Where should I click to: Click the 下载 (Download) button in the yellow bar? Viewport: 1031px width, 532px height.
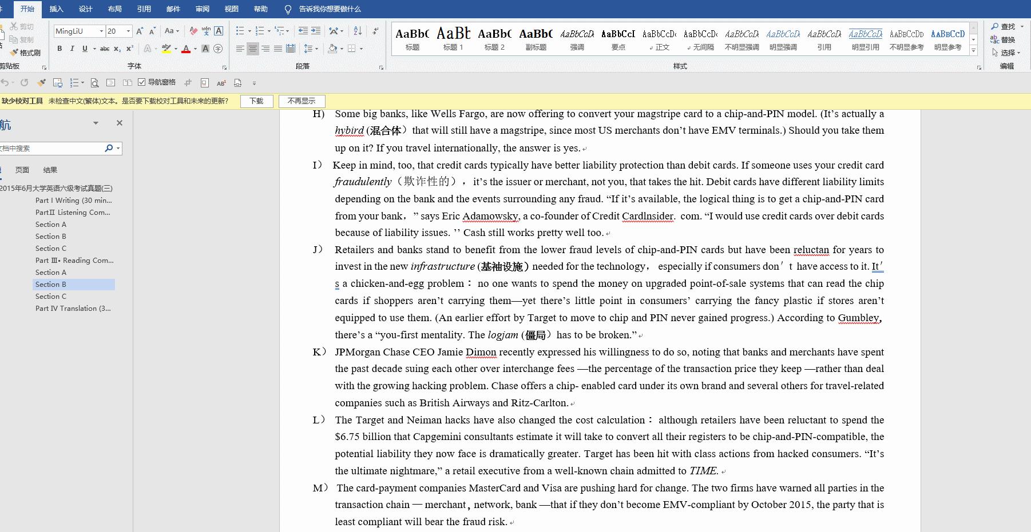[256, 101]
